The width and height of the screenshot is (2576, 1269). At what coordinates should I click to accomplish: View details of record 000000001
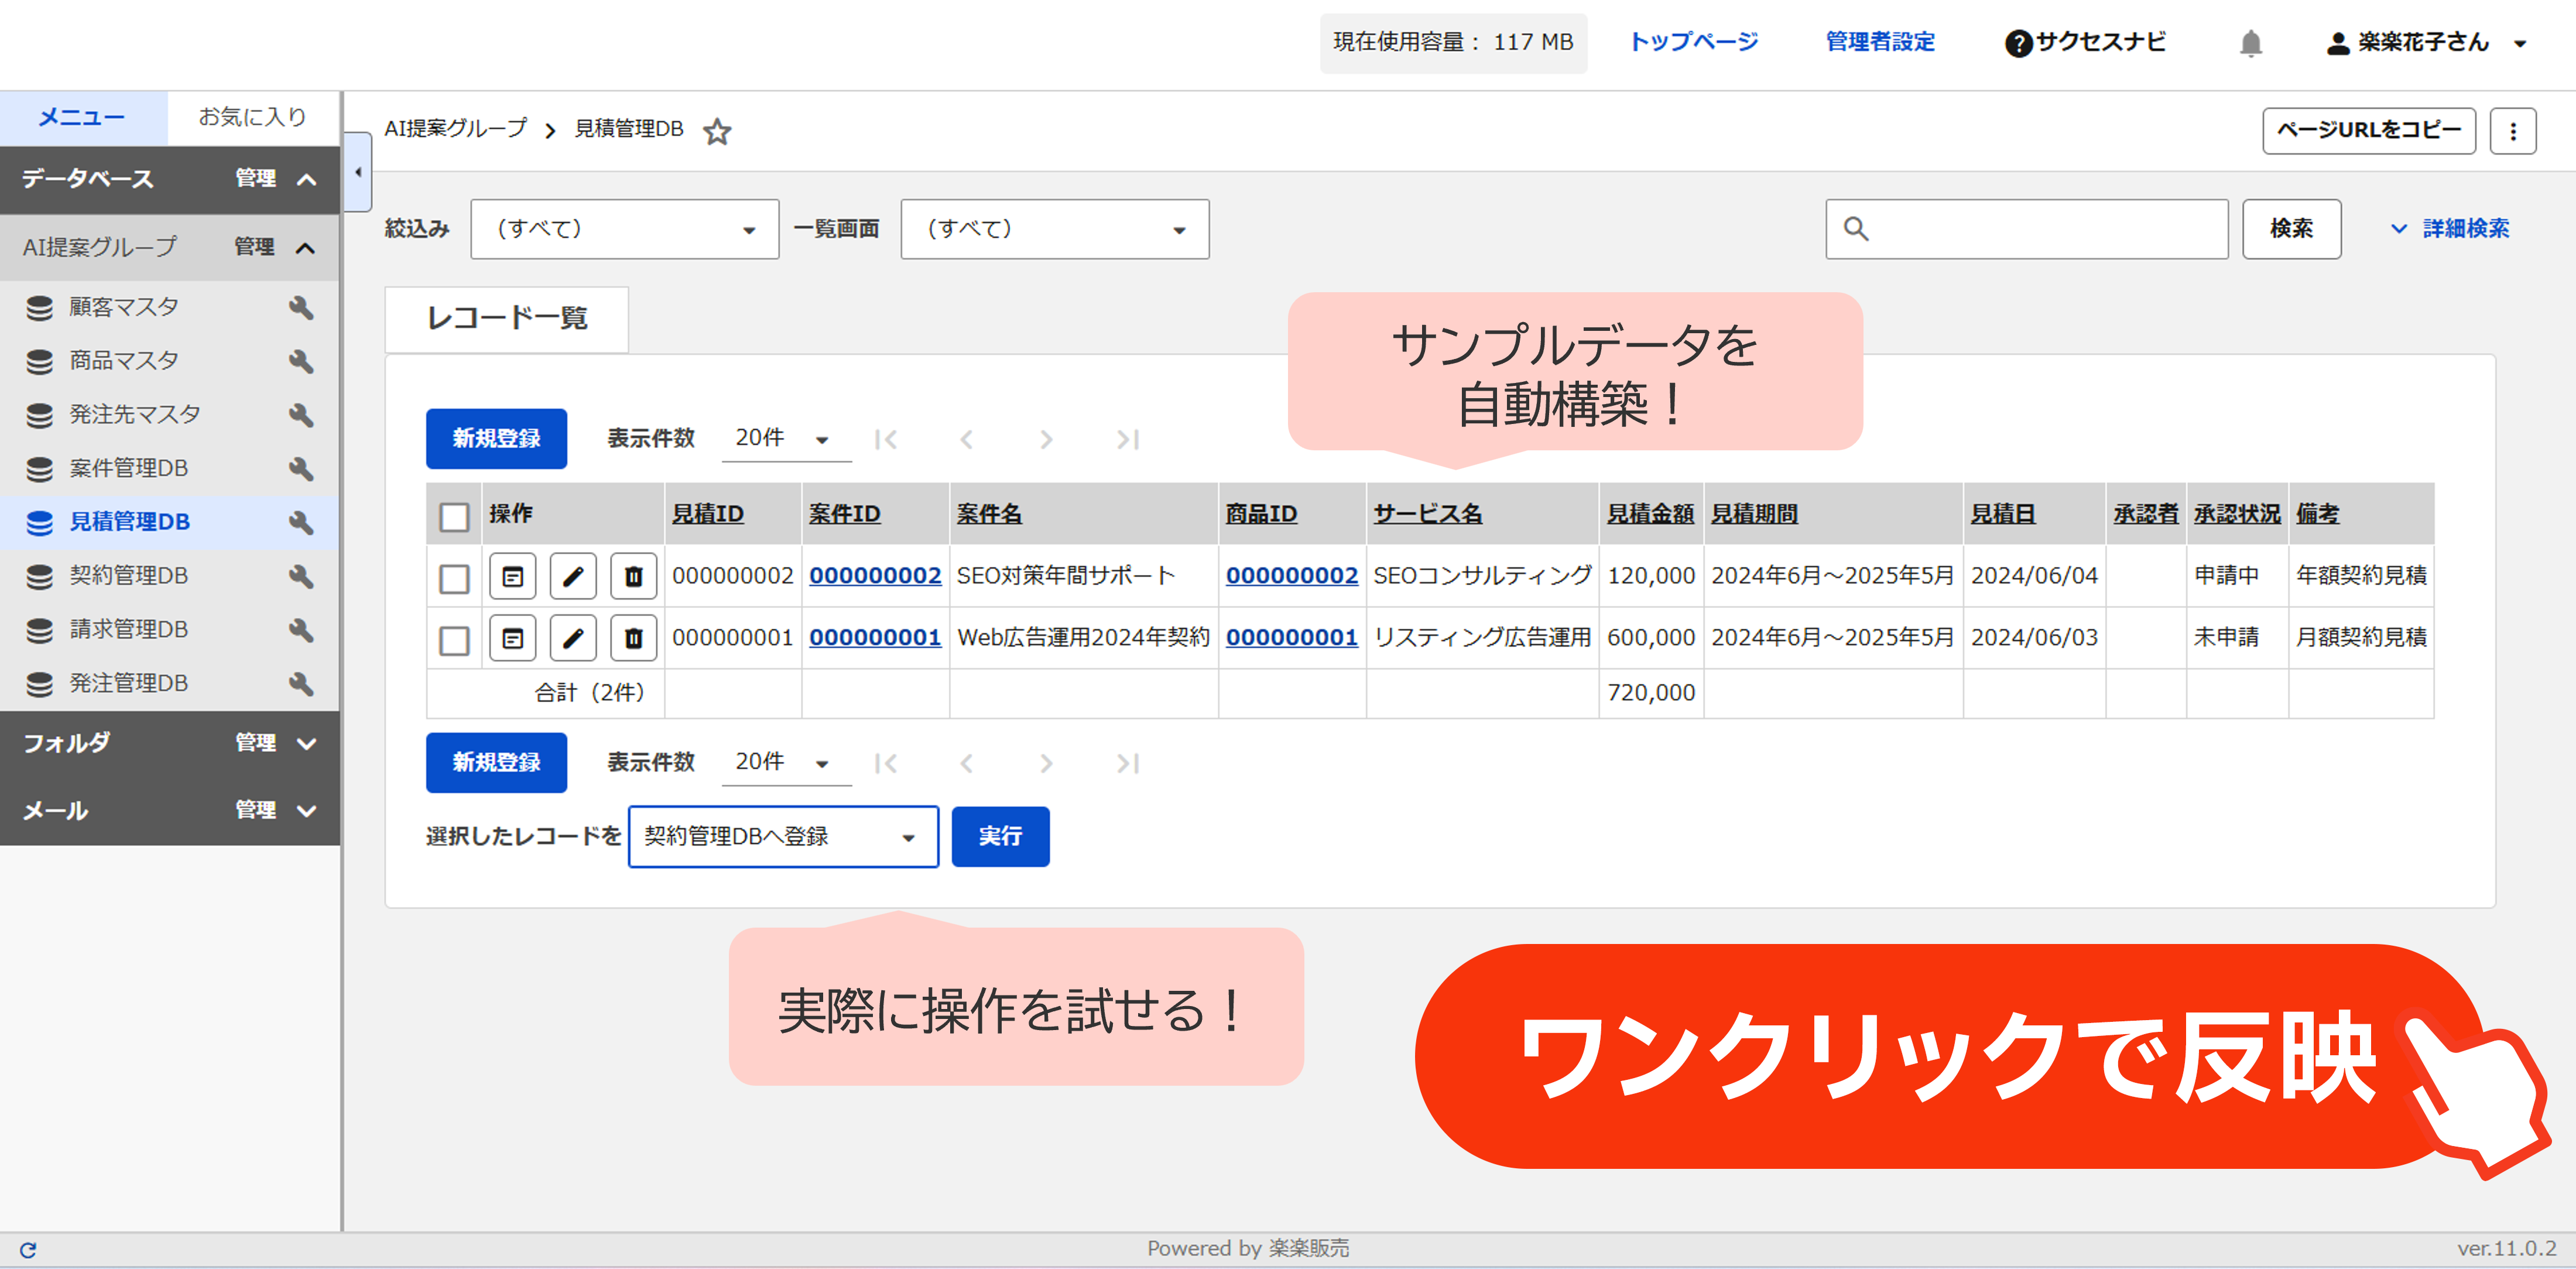[513, 638]
